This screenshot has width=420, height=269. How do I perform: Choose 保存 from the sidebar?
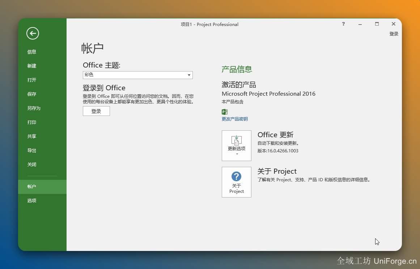coord(31,94)
